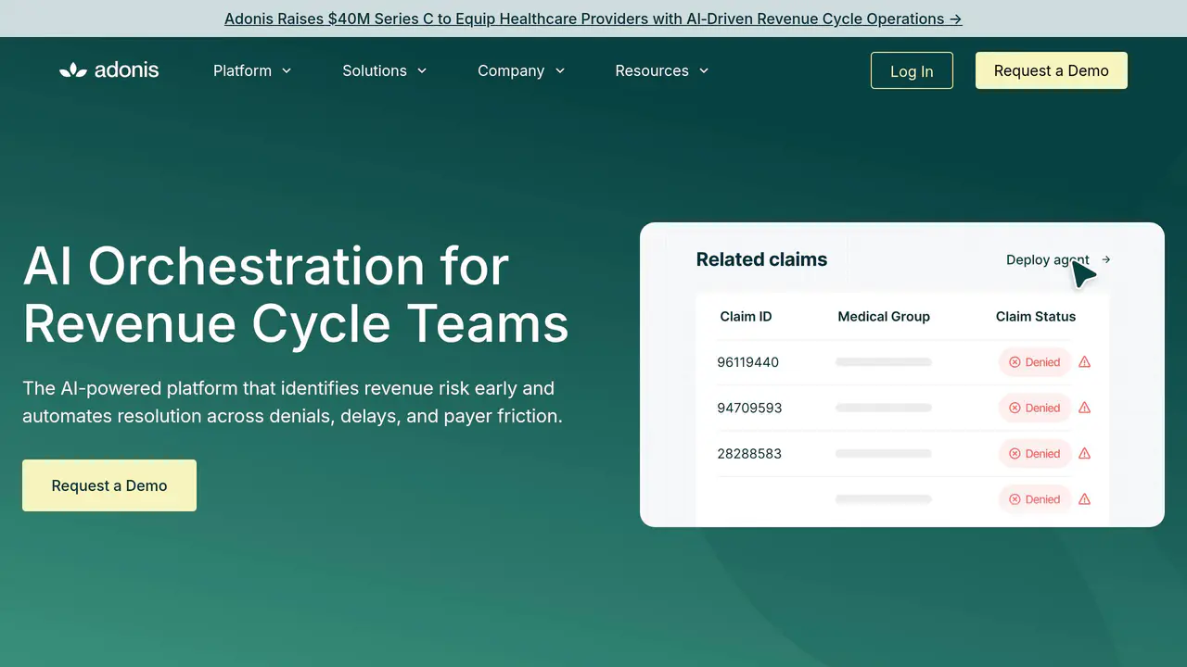This screenshot has width=1187, height=667.
Task: Open the Solutions dropdown menu
Action: tap(385, 70)
